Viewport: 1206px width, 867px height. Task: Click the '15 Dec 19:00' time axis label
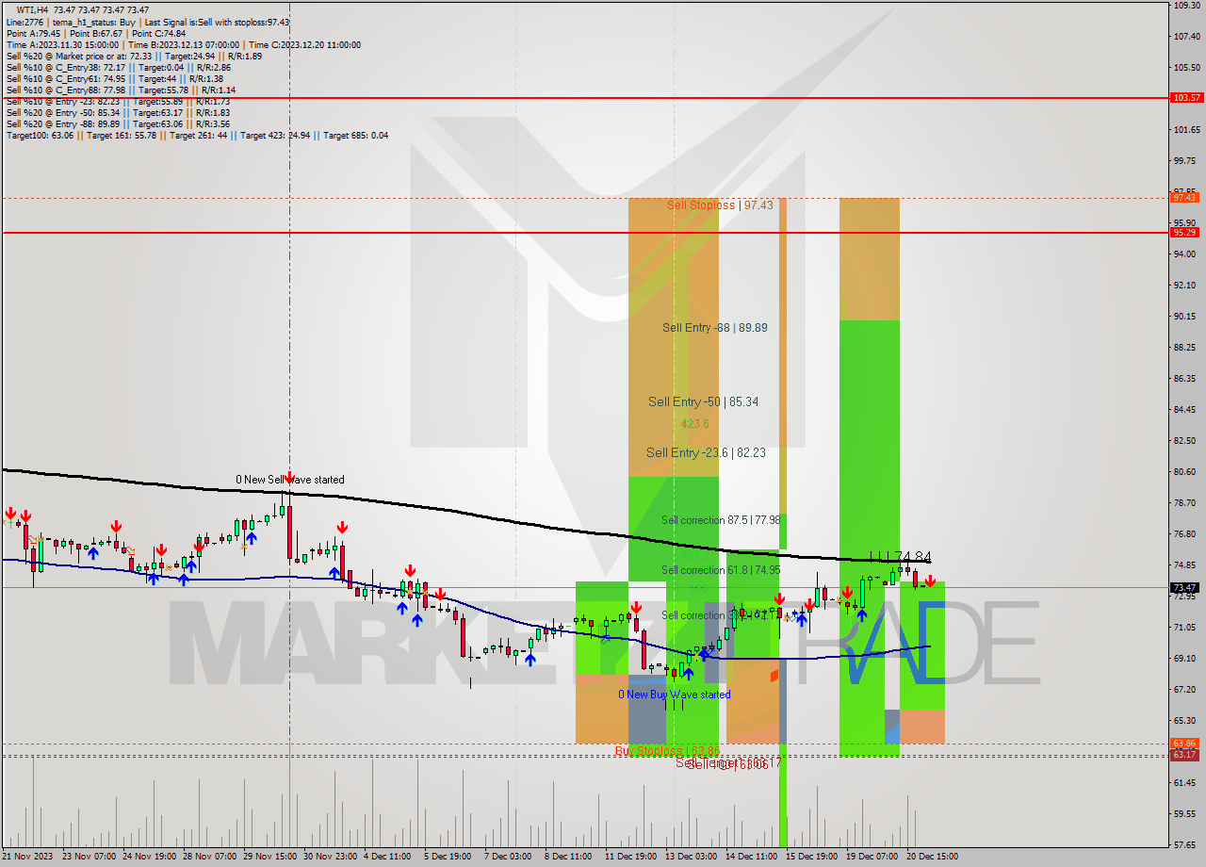(811, 856)
